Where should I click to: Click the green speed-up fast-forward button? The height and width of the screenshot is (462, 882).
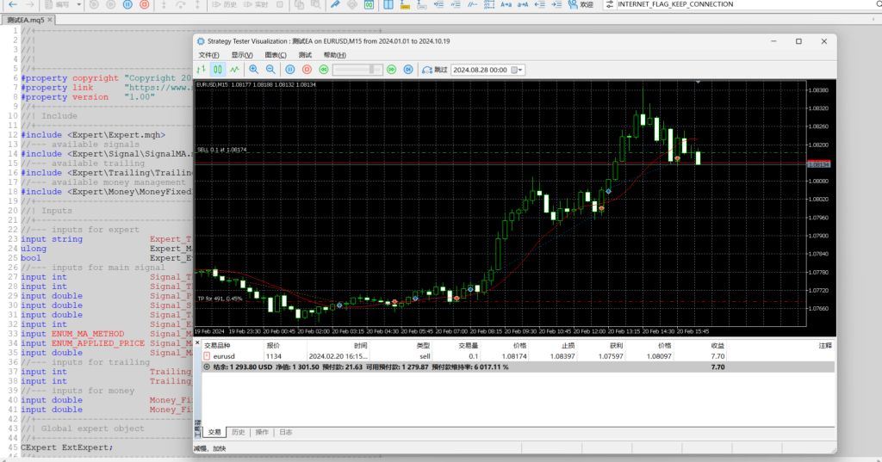[392, 70]
